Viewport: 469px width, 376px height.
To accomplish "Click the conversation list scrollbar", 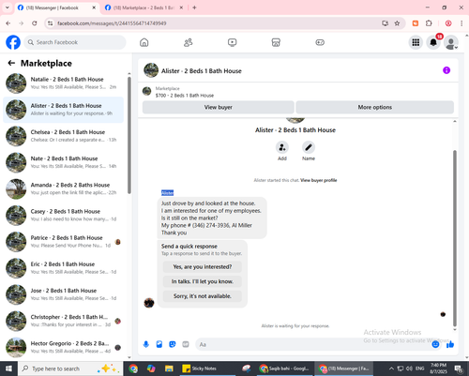I will 129,135.
